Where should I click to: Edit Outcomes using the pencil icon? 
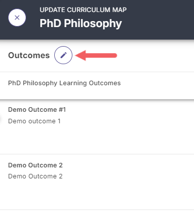pyautogui.click(x=63, y=55)
